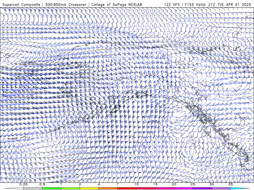Select the yellow-green 1–2 legend swatch

coord(70,188)
